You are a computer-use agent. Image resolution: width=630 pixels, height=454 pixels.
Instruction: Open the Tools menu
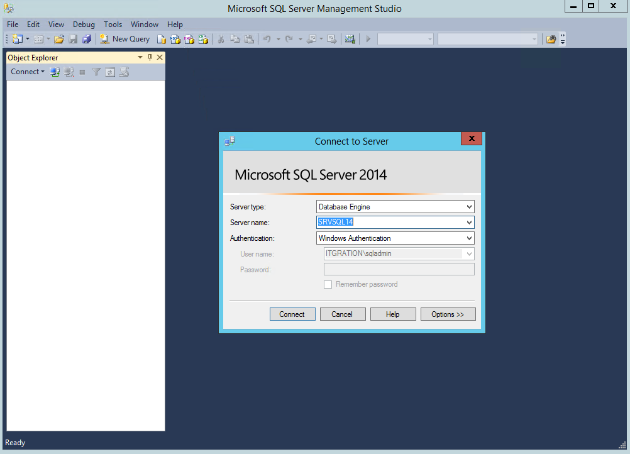113,25
